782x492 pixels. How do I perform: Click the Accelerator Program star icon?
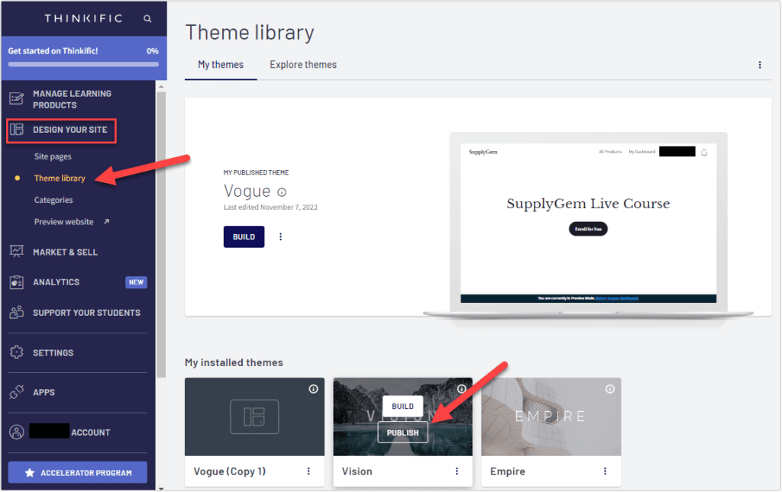tap(30, 473)
